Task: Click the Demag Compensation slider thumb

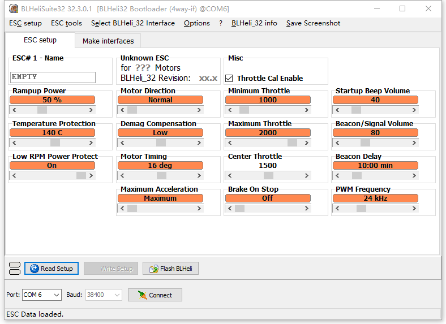Action: point(161,142)
